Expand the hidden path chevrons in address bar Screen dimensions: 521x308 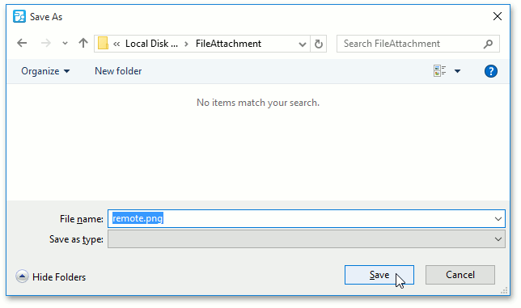click(116, 44)
